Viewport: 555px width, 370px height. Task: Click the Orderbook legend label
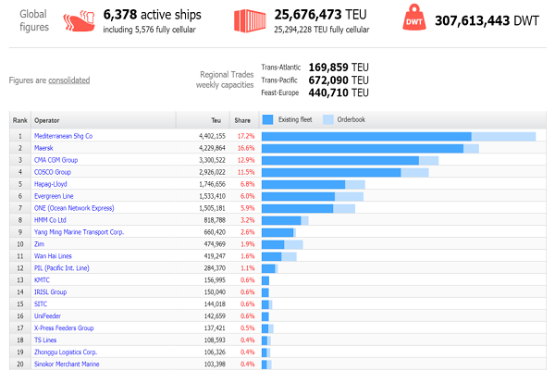(x=351, y=119)
